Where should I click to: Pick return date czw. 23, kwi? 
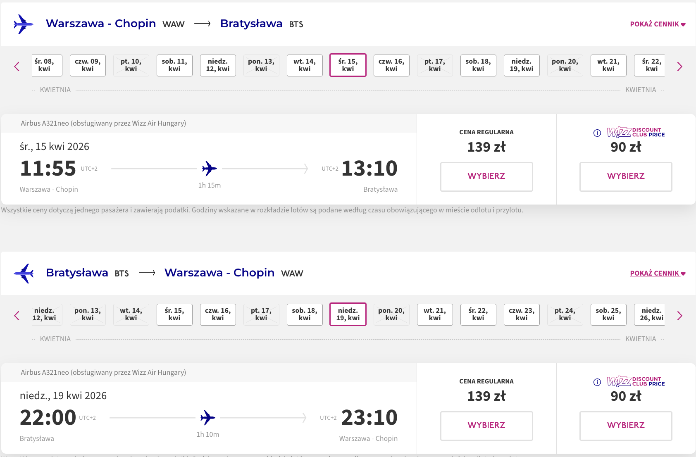click(x=522, y=314)
